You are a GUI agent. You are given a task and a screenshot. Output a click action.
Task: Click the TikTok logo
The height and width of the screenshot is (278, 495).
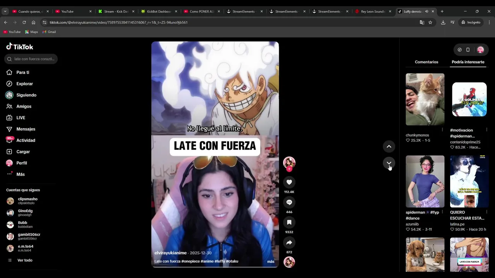[x=20, y=47]
